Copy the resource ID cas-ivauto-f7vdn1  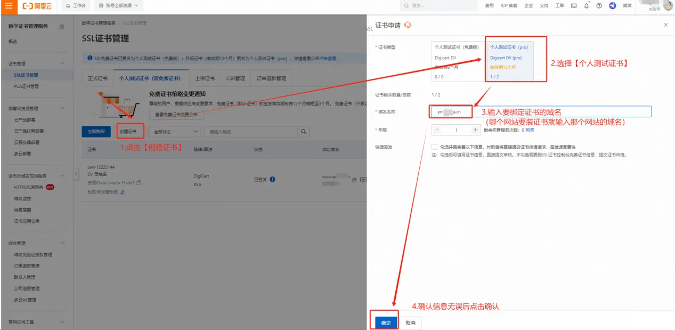(139, 182)
